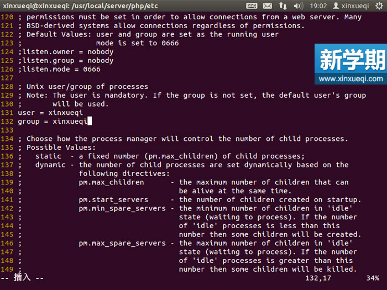Click the 'pm.min_spare_servers' directive text
Image resolution: width=387 pixels, height=290 pixels.
122,208
